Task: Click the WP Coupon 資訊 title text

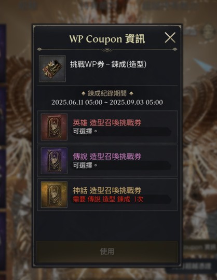Action: click(107, 39)
